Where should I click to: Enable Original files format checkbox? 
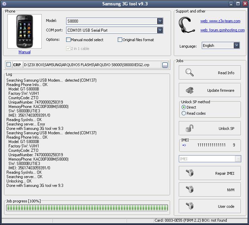pos(120,40)
